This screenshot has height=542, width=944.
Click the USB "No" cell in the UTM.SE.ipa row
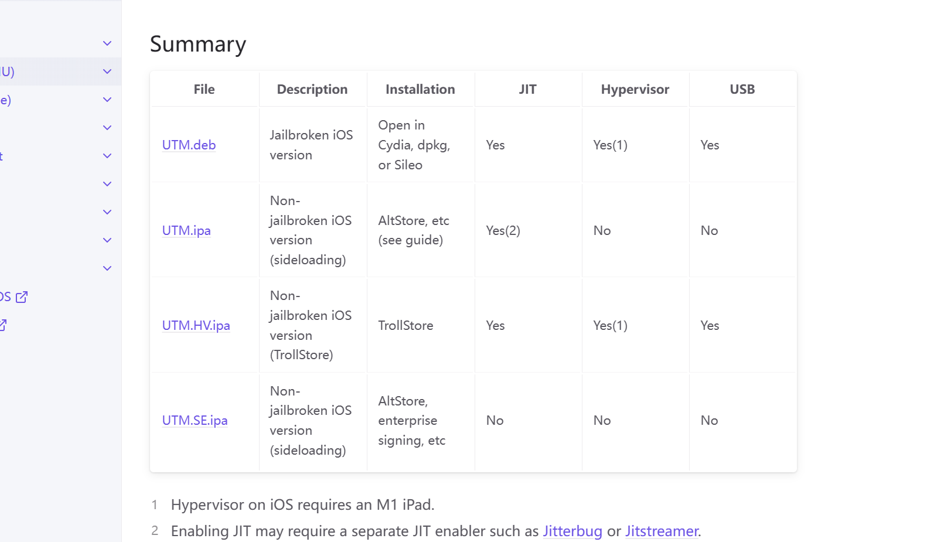coord(742,420)
